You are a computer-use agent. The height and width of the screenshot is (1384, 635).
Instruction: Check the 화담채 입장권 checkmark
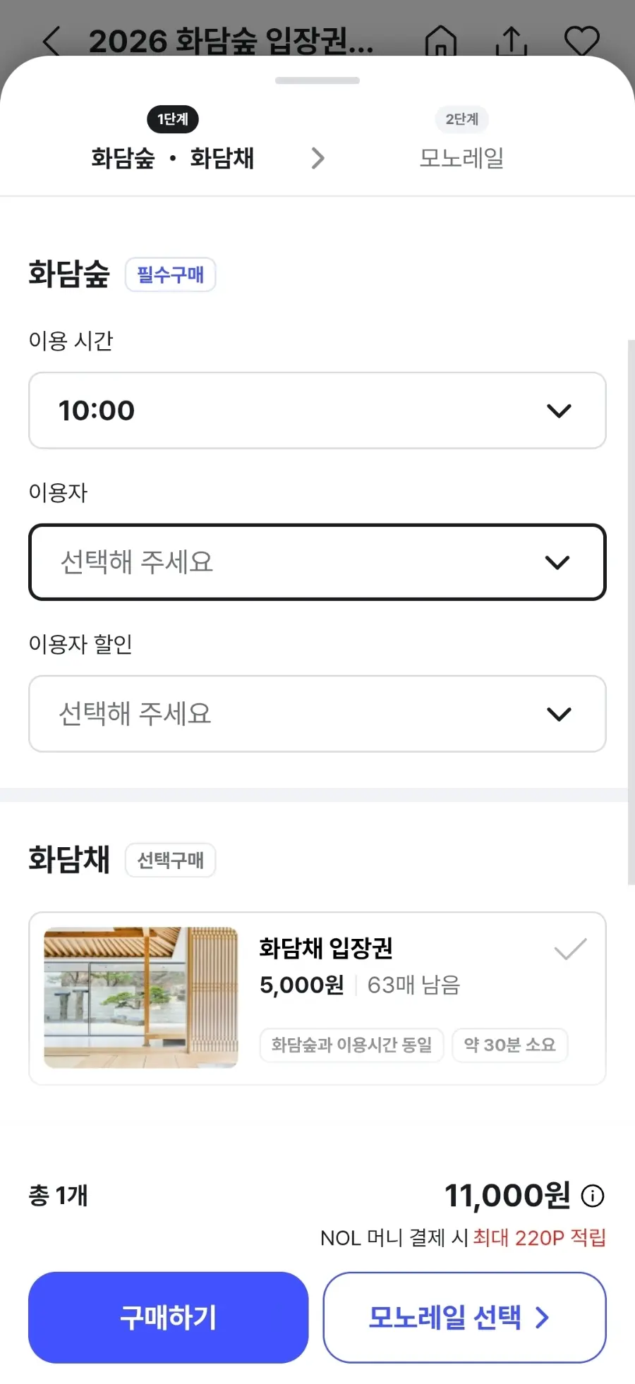pos(571,949)
